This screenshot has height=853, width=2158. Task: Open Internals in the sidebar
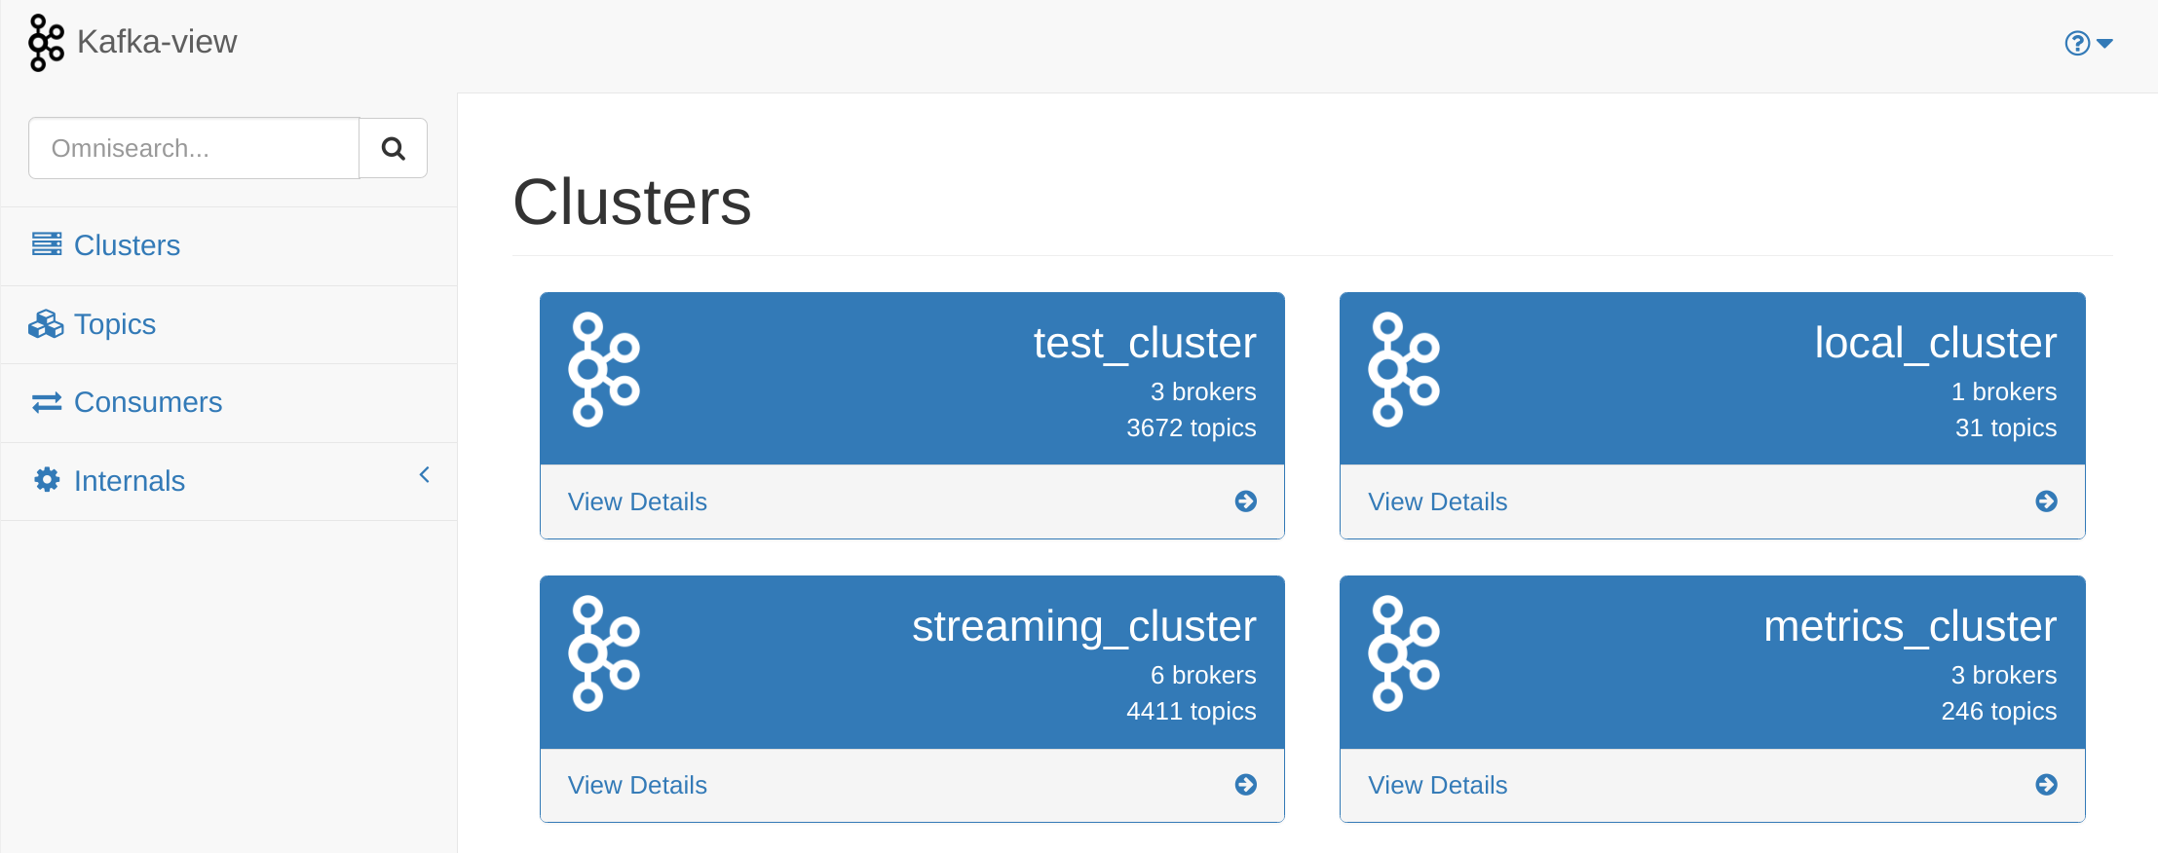(130, 481)
